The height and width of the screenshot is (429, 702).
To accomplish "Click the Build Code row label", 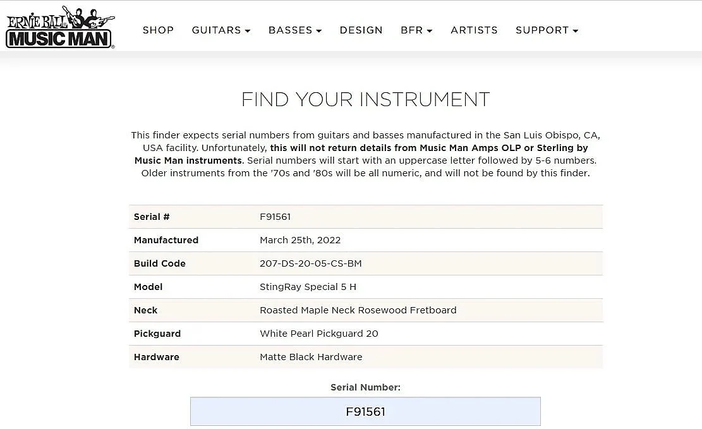I will 160,263.
